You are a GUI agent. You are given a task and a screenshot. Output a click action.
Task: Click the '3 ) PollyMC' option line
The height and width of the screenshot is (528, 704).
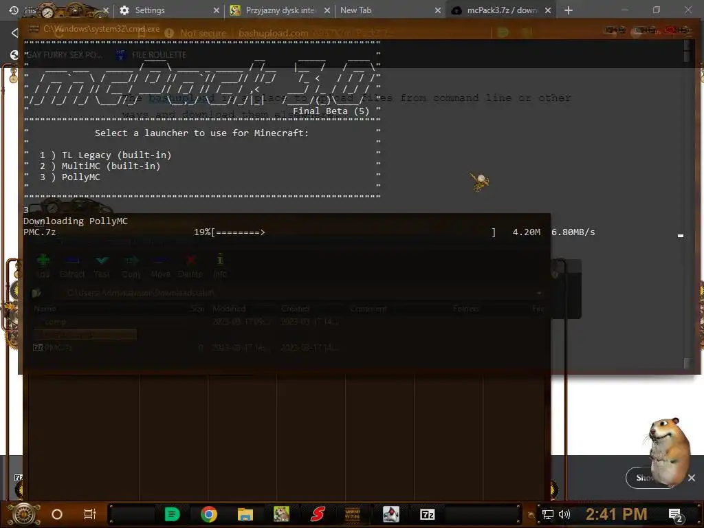point(69,177)
